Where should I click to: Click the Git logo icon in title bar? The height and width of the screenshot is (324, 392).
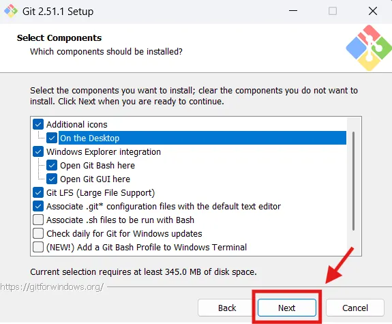point(11,11)
